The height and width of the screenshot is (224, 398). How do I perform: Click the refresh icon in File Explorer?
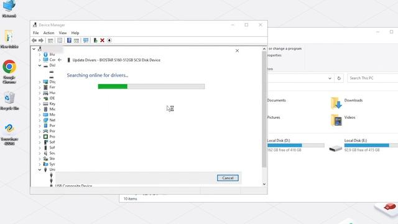339,78
